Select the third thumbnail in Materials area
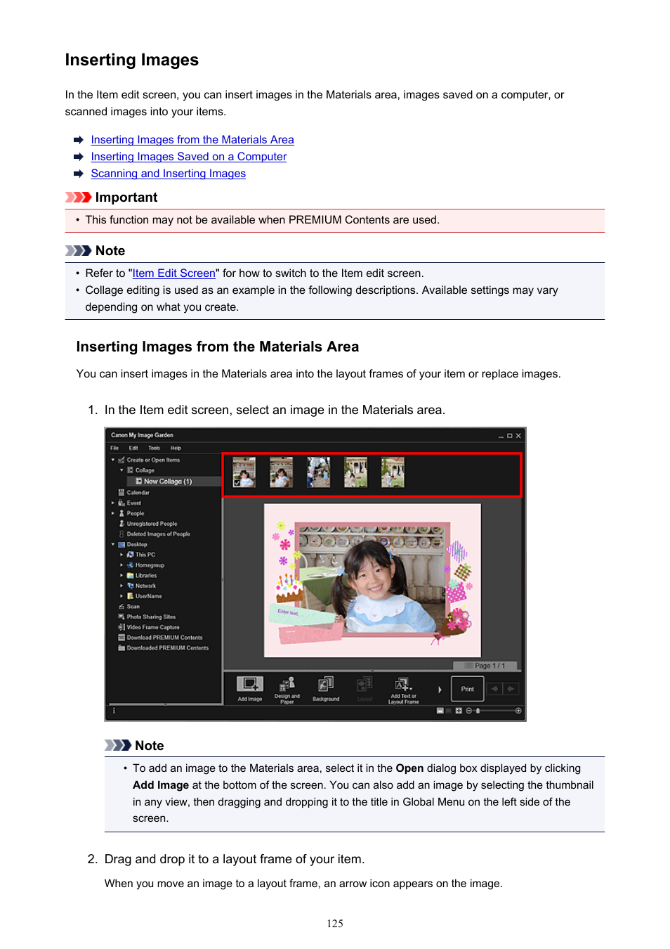Viewport: 670px width, 949px height. (318, 472)
